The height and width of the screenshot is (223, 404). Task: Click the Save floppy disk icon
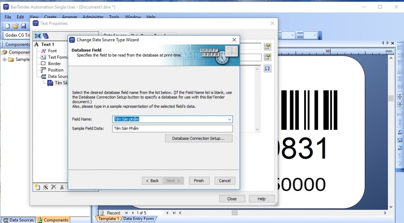(x=24, y=26)
